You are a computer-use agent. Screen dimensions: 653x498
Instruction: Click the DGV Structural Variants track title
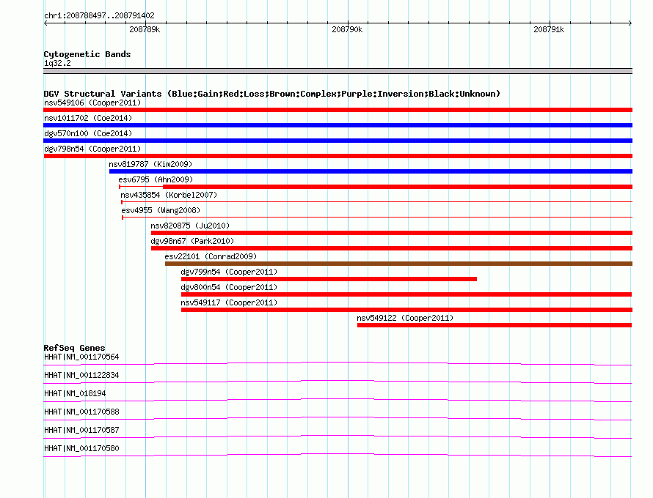pos(271,94)
